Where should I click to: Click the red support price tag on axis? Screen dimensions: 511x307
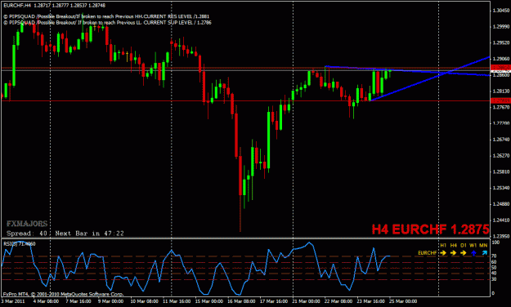pyautogui.click(x=500, y=101)
